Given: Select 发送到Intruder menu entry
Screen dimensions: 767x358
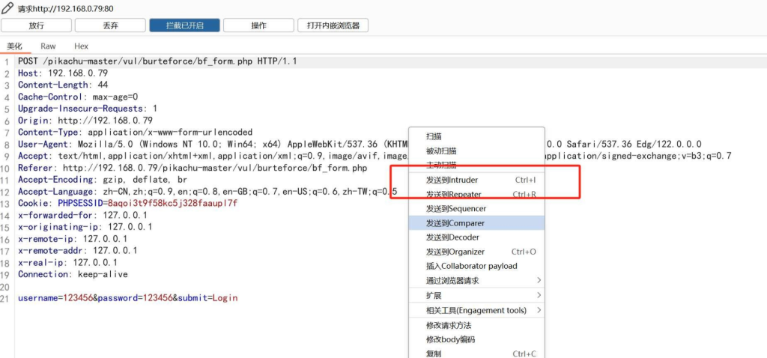Looking at the screenshot, I should click(452, 180).
